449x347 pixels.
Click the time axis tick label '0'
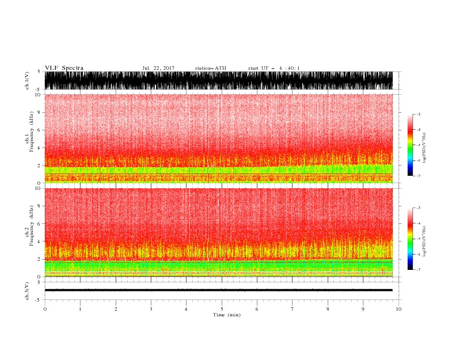(x=45, y=309)
